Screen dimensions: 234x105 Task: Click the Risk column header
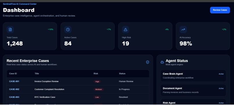(x=96, y=74)
